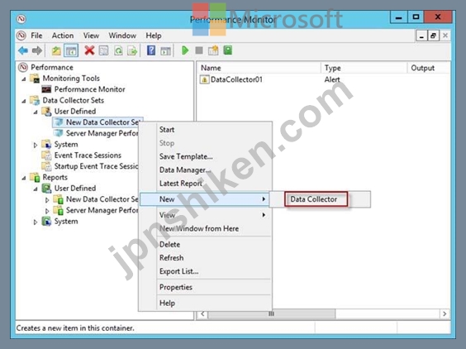This screenshot has width=466, height=349.
Task: Click the Up one level folder icon
Action: pos(56,51)
